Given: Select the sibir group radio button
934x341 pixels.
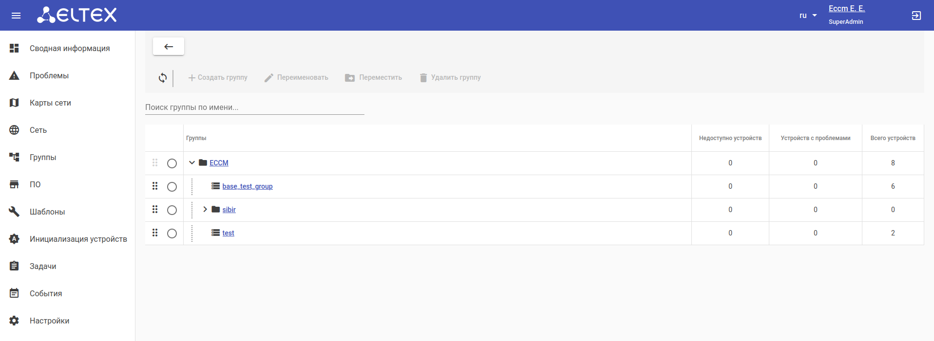Looking at the screenshot, I should (x=172, y=210).
